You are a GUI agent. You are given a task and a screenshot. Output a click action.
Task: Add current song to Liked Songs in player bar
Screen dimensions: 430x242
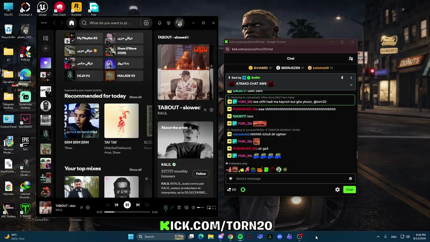coord(88,208)
